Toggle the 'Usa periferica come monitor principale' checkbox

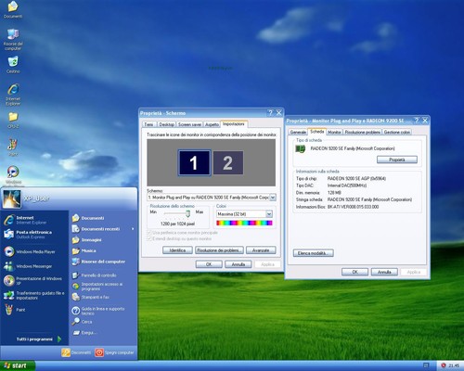[x=149, y=233]
